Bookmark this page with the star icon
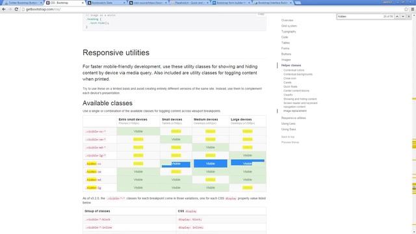This screenshot has width=416, height=234. tap(406, 9)
